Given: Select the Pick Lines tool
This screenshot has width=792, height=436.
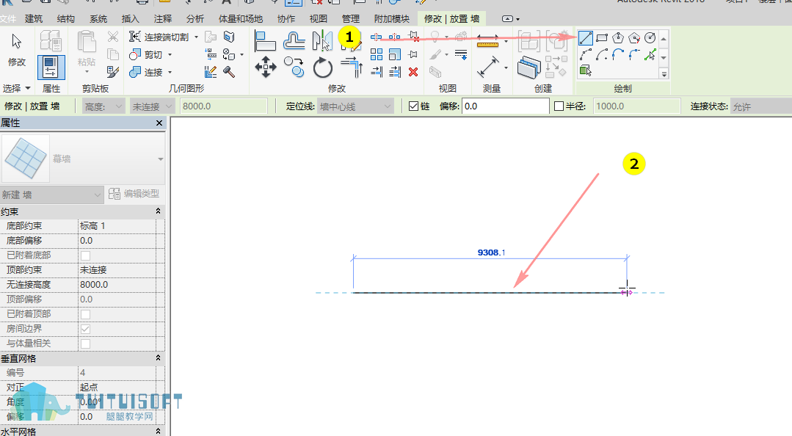Looking at the screenshot, I should [650, 54].
